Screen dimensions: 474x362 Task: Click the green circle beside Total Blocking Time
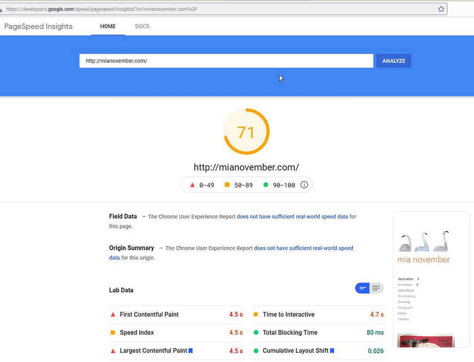point(256,332)
